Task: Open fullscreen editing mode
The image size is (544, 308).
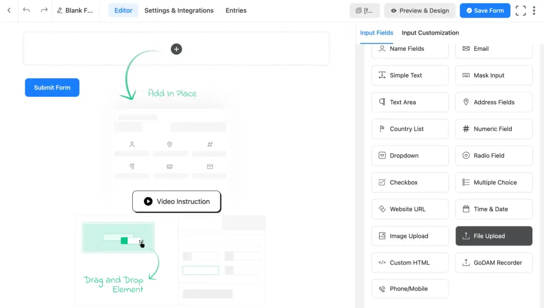Action: coord(520,10)
